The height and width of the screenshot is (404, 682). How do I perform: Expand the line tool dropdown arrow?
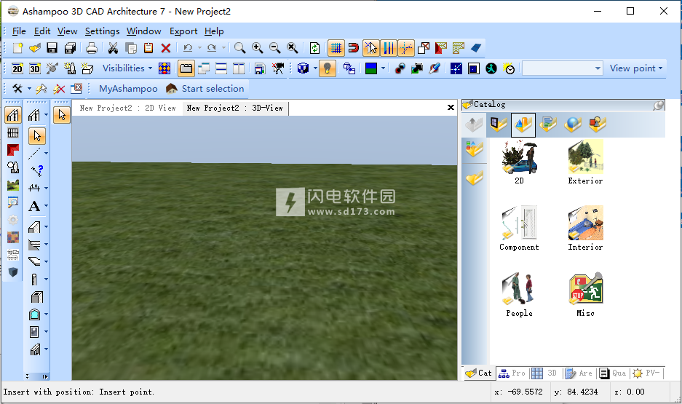46,153
